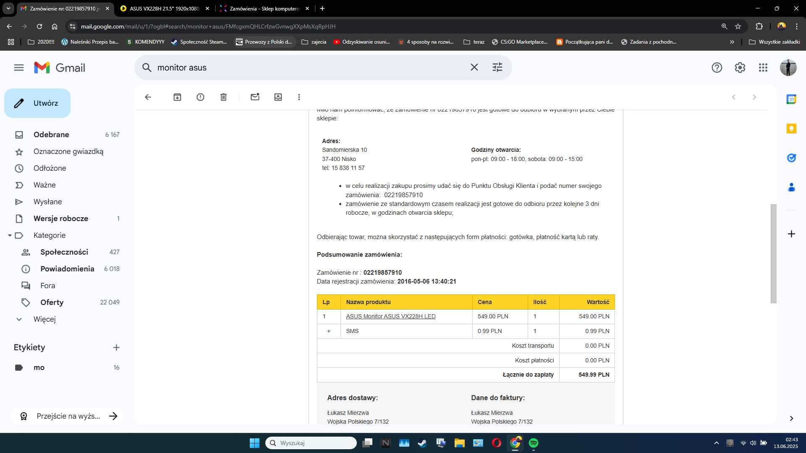This screenshot has height=453, width=806.
Task: Open the Gmail support help icon
Action: [x=717, y=68]
